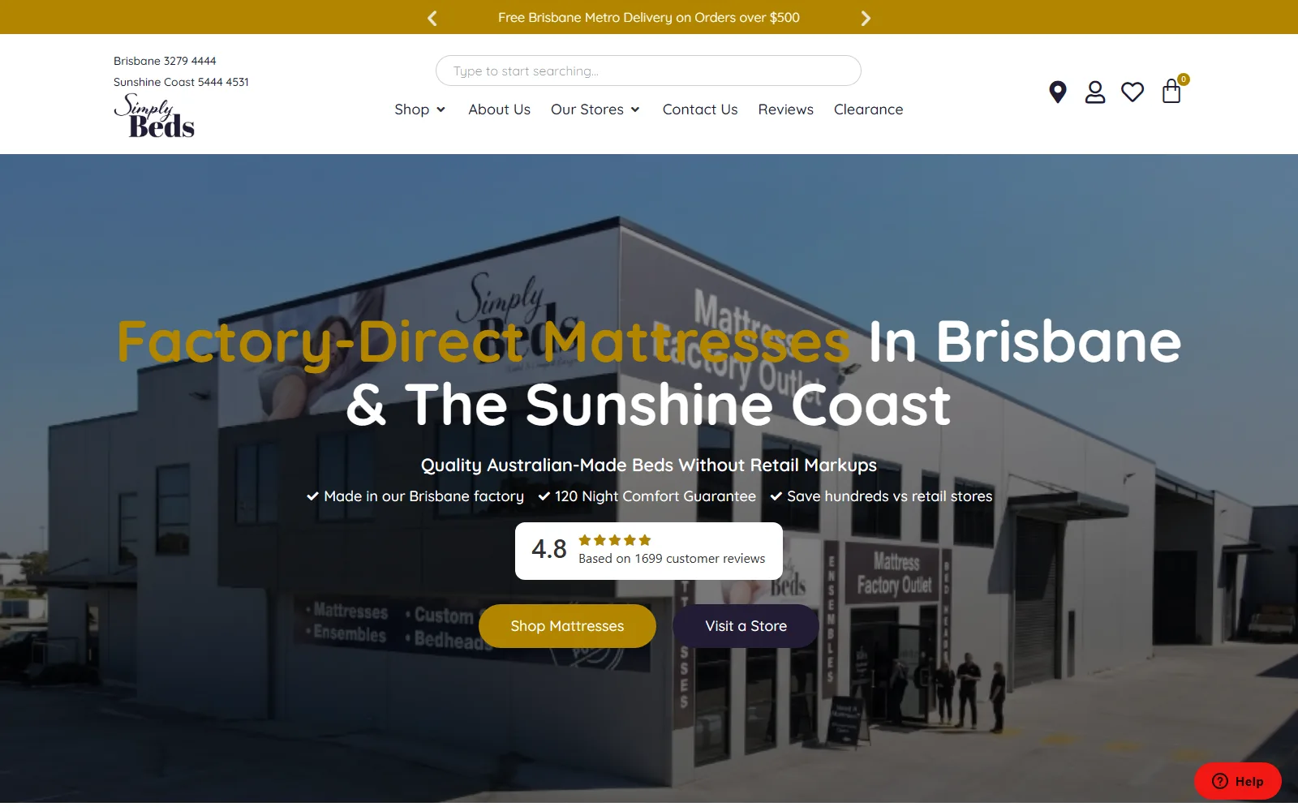1298x811 pixels.
Task: Go to previous announcement banner message
Action: pyautogui.click(x=432, y=18)
